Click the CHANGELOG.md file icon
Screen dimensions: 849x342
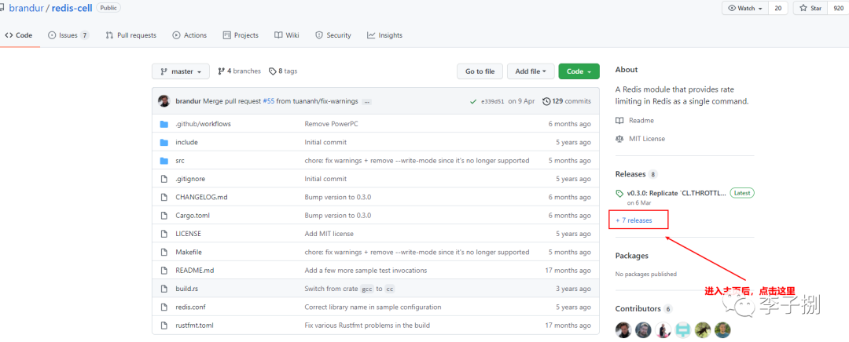tap(164, 197)
